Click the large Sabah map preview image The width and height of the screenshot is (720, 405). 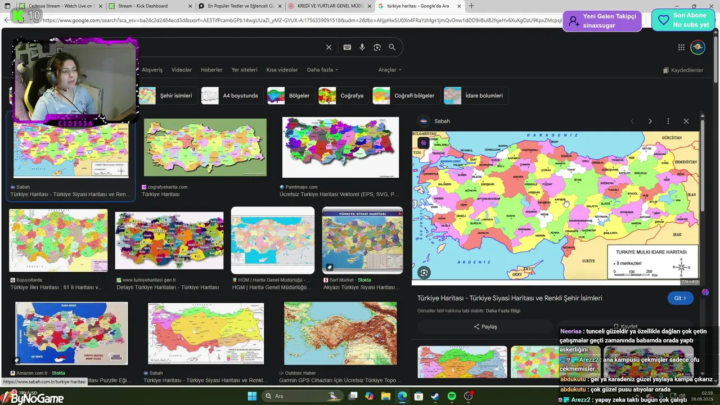556,205
